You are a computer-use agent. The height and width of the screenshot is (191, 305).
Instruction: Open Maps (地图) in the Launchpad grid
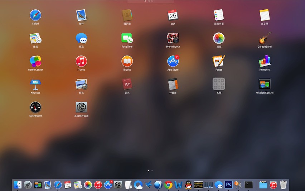coord(35,38)
